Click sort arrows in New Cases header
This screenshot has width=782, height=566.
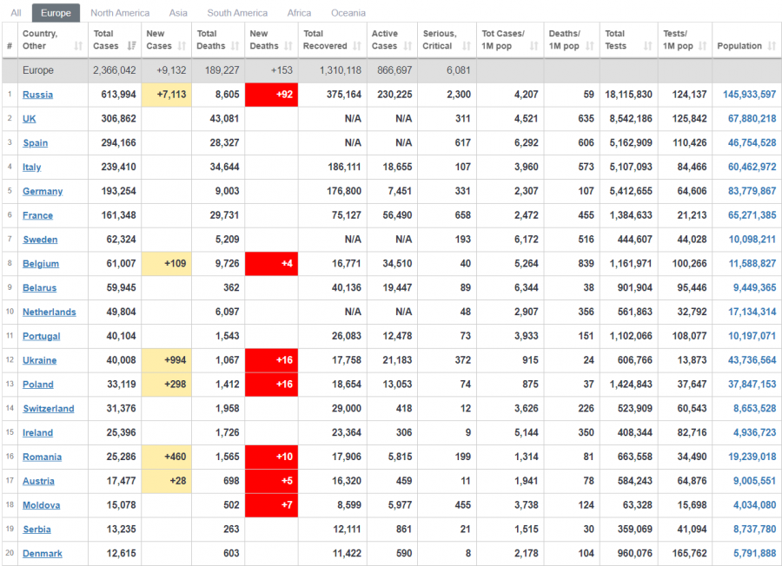click(x=183, y=46)
